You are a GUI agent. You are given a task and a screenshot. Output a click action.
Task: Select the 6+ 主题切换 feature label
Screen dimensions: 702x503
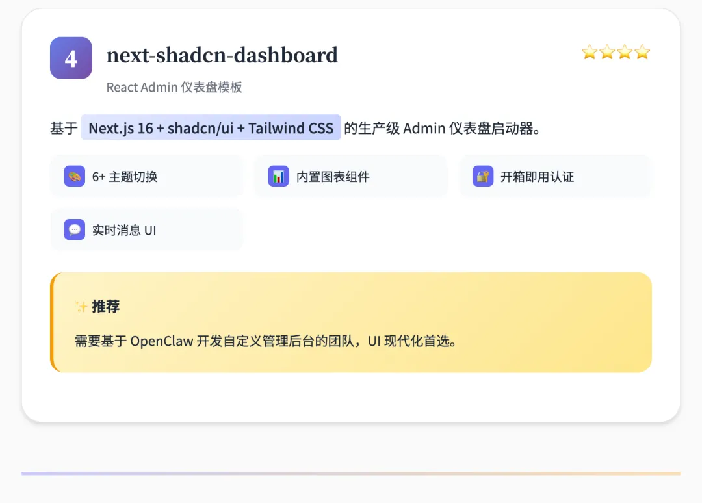125,177
